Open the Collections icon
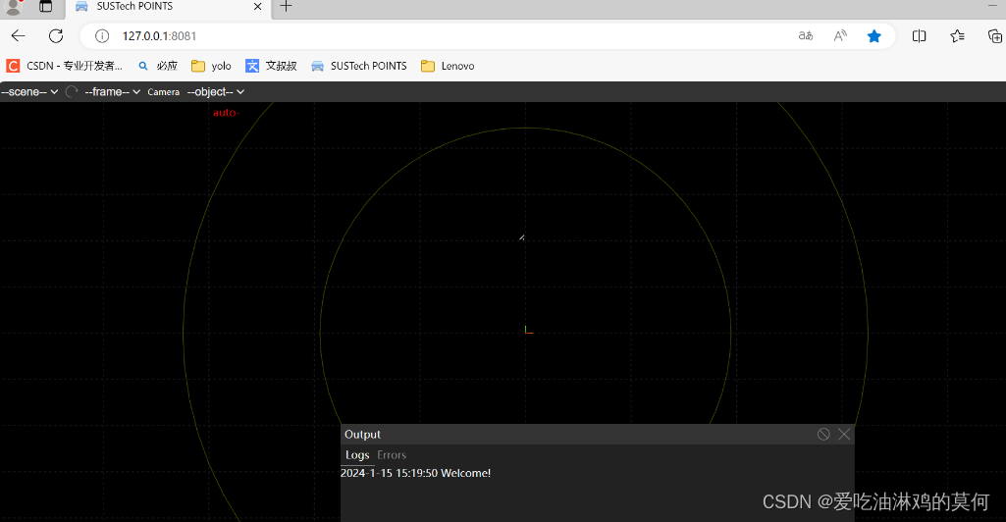The image size is (1006, 522). 995,36
